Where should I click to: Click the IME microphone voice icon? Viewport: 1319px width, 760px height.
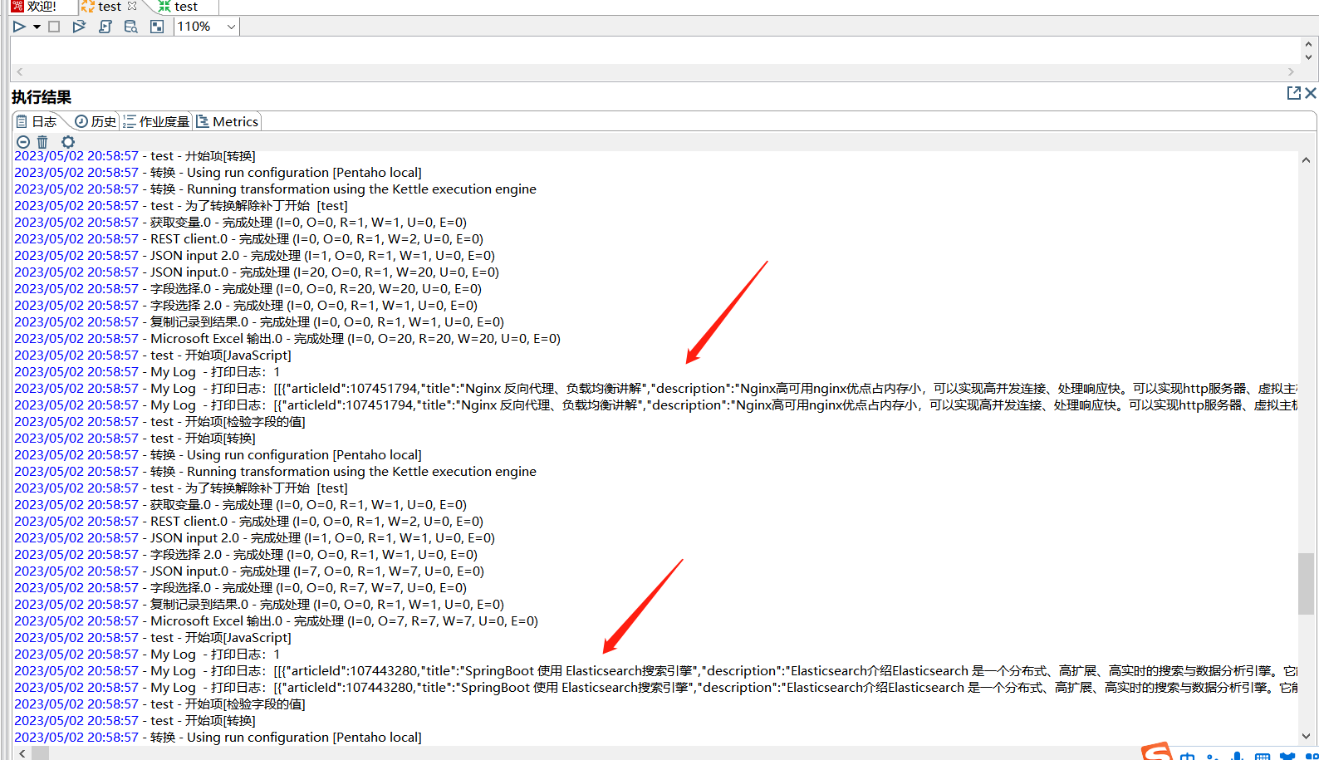point(1238,755)
